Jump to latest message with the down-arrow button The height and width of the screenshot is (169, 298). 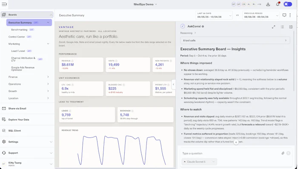[236, 142]
